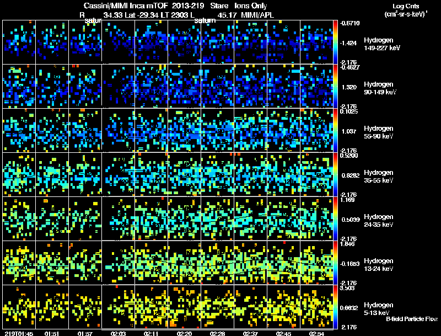This screenshot has height=336, width=441.
Task: Select the 35-55 keV image at 02:20
Action: pos(184,174)
